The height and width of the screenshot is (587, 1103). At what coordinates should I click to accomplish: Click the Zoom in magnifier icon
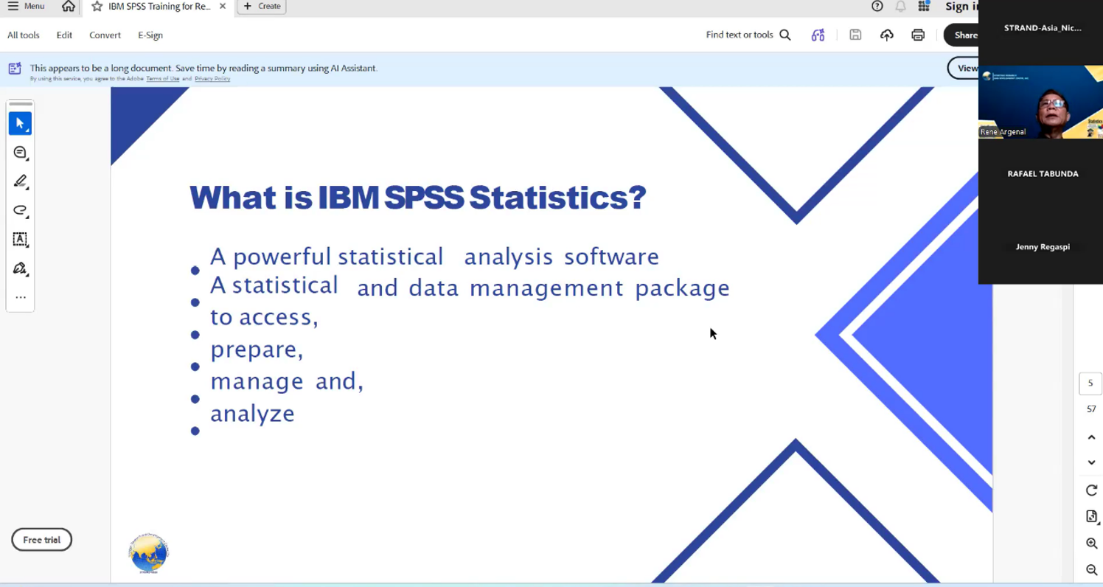pyautogui.click(x=1092, y=543)
